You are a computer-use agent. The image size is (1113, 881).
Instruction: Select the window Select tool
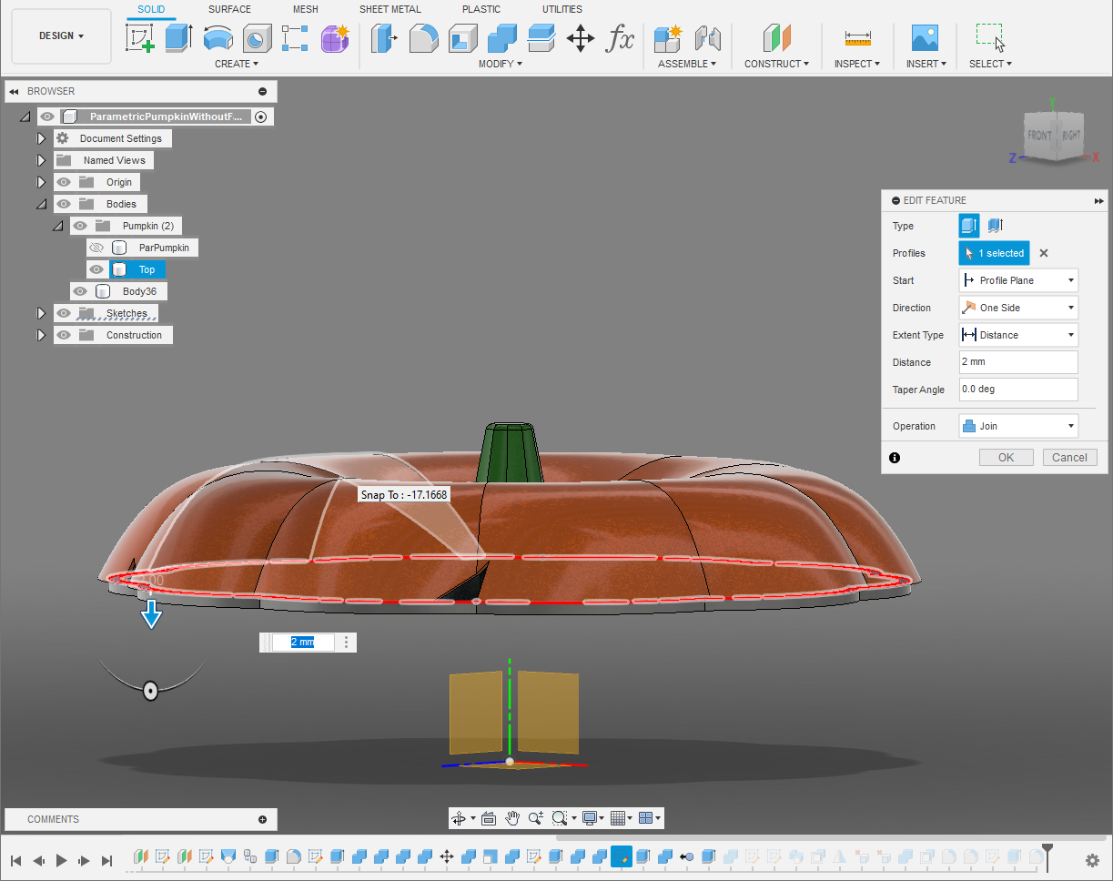990,38
